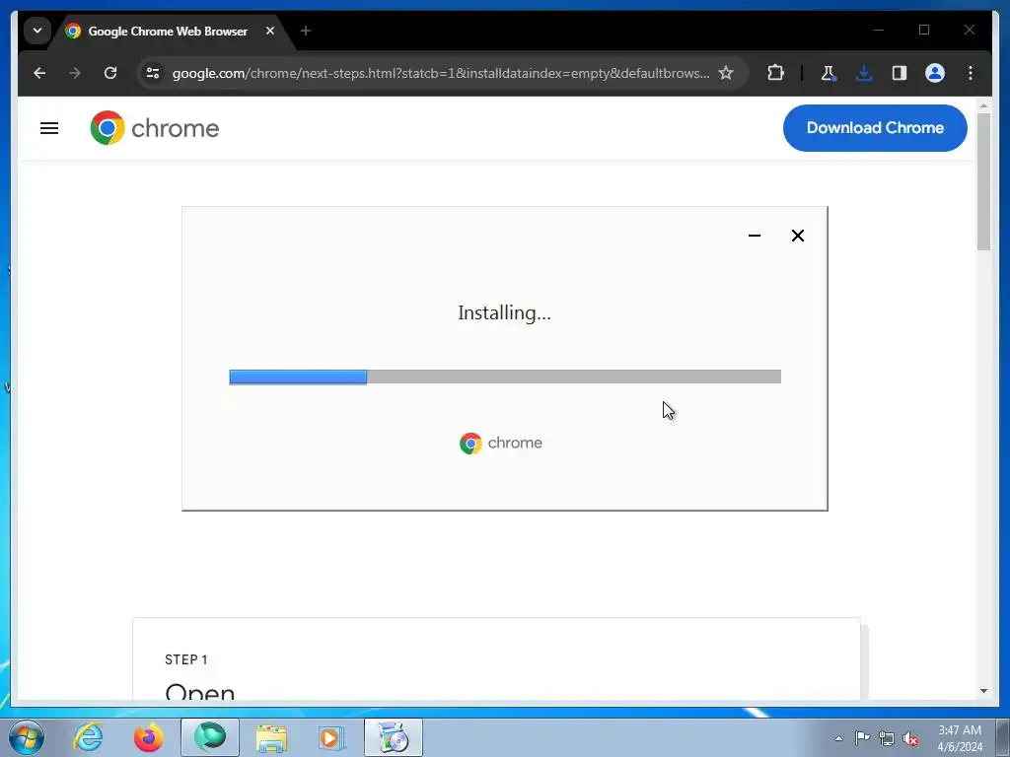The image size is (1010, 757).
Task: Click the installation progress bar
Action: (505, 377)
